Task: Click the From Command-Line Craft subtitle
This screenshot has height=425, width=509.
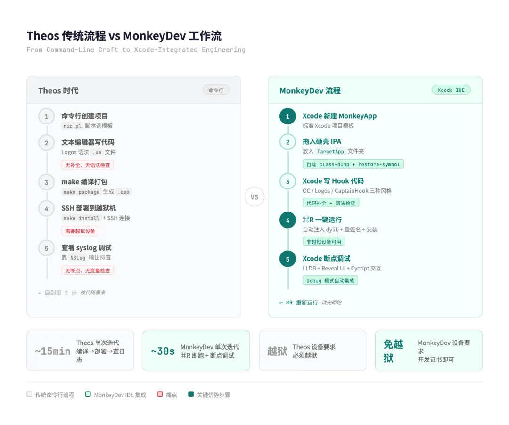Action: point(136,49)
